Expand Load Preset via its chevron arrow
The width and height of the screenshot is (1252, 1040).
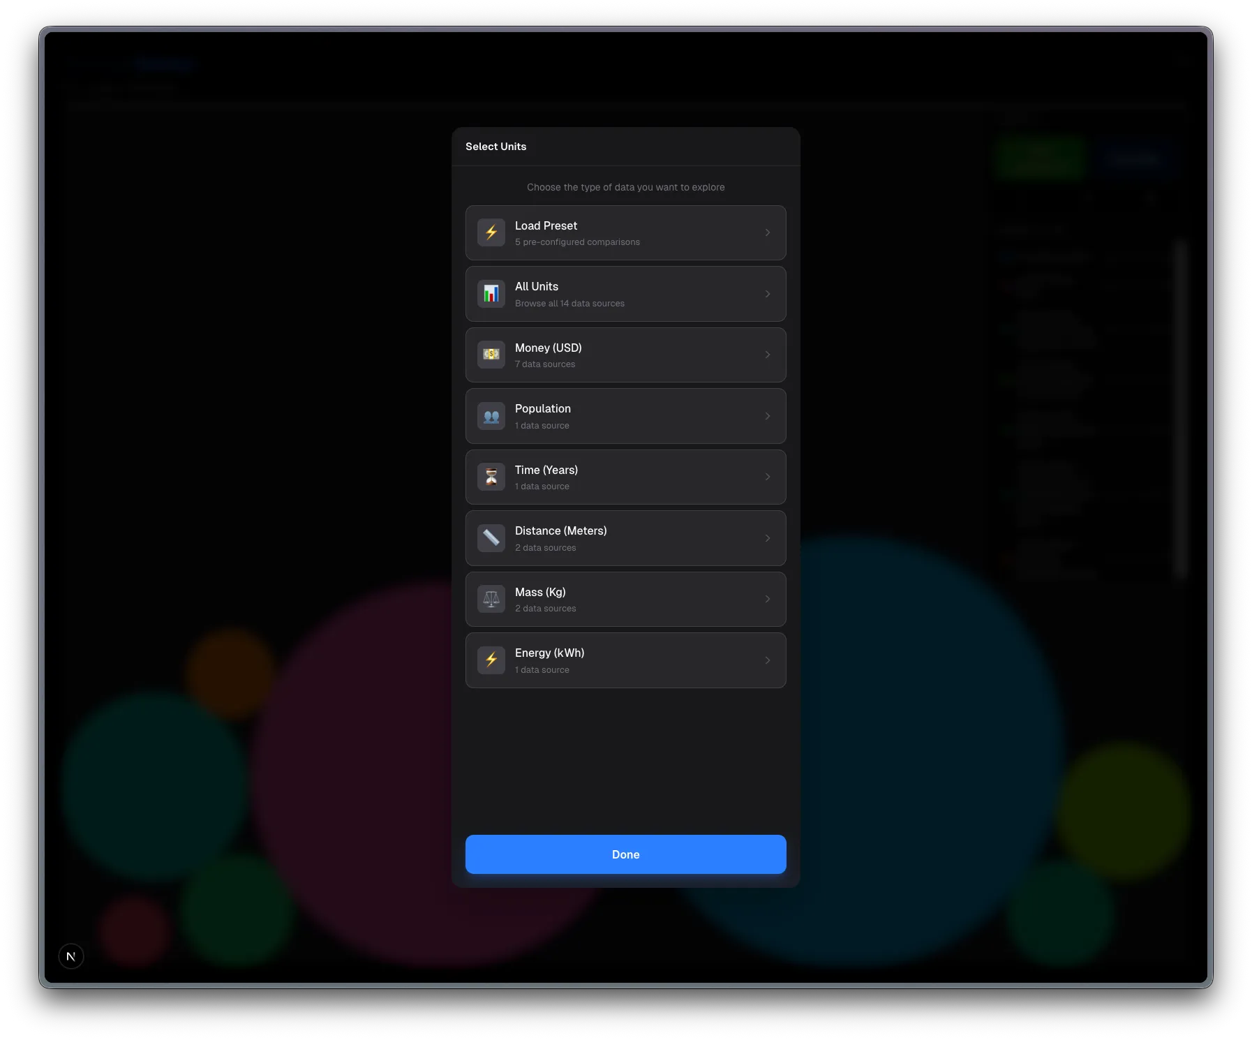pyautogui.click(x=768, y=232)
